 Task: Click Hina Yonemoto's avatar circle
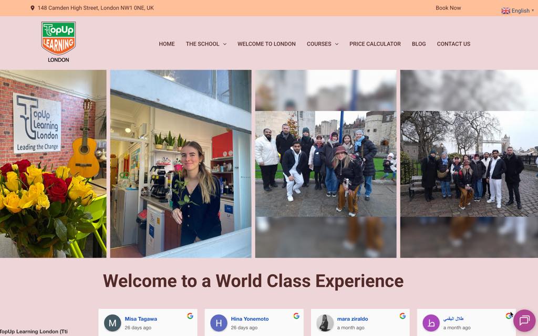tap(219, 323)
